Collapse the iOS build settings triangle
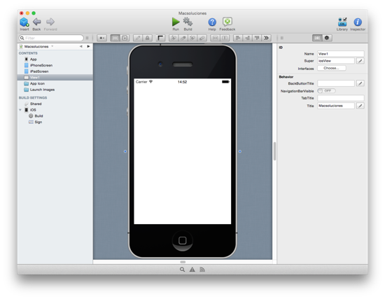The image size is (385, 299). pyautogui.click(x=20, y=110)
